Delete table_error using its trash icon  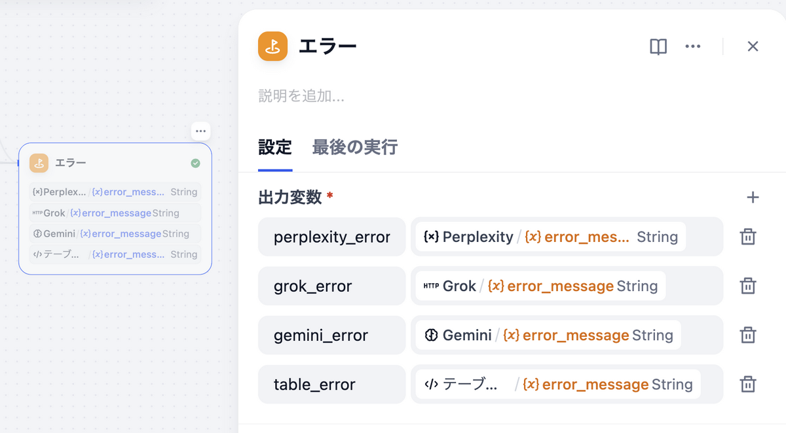pos(748,385)
